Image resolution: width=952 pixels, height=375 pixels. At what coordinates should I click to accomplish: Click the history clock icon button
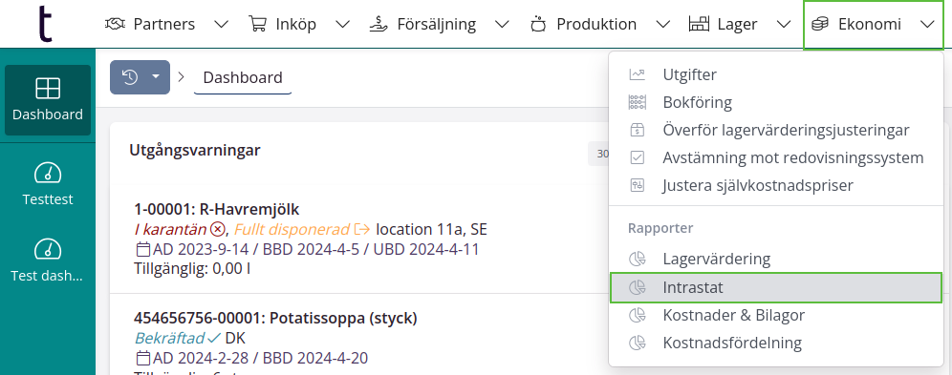pyautogui.click(x=130, y=77)
